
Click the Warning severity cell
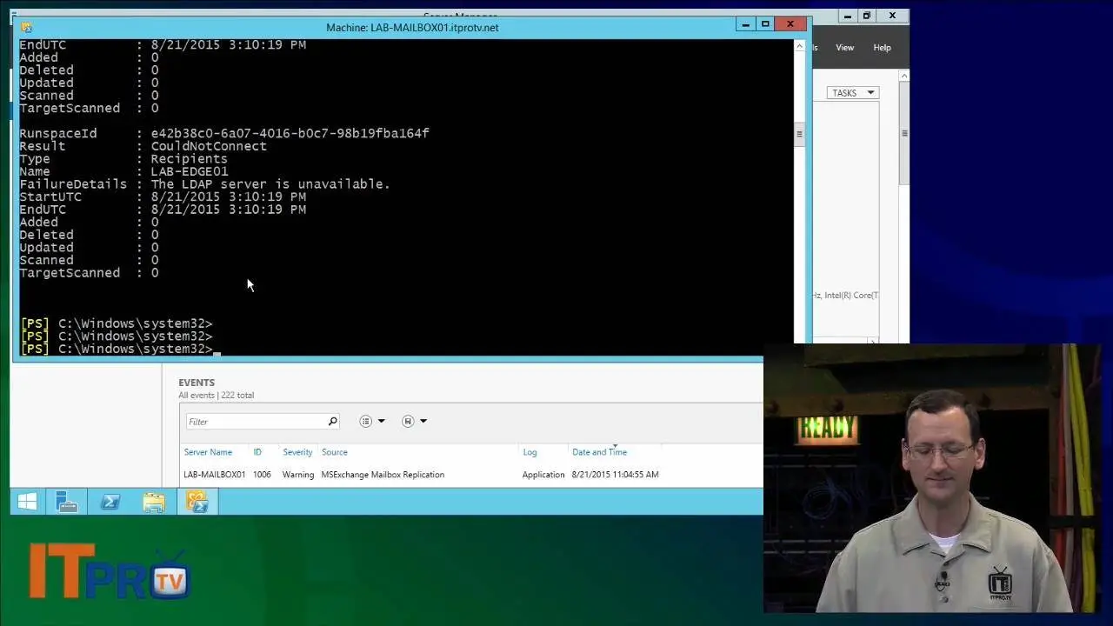297,475
